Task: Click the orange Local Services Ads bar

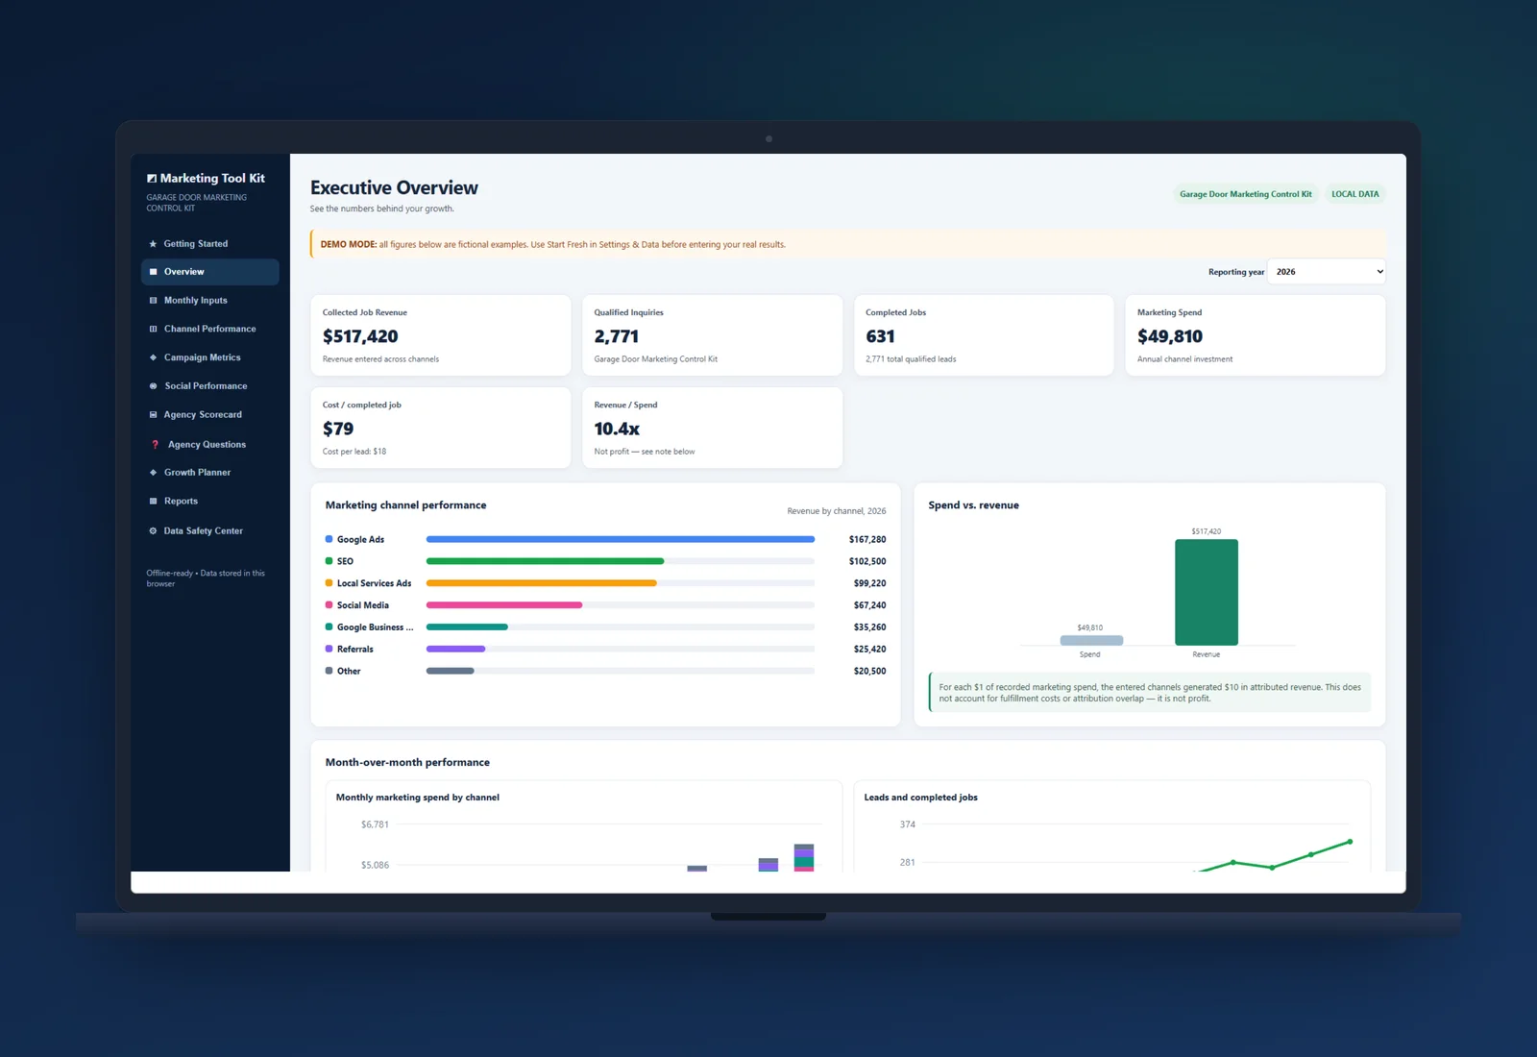Action: (x=542, y=583)
